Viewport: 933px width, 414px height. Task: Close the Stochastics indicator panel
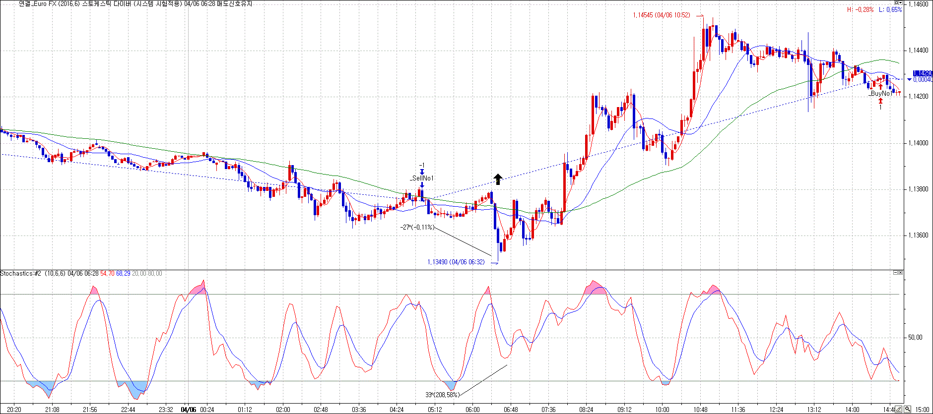click(x=901, y=273)
